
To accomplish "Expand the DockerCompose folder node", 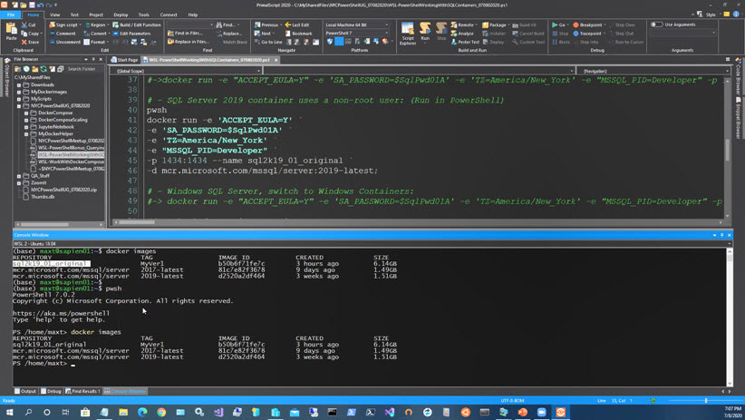I will [26, 112].
